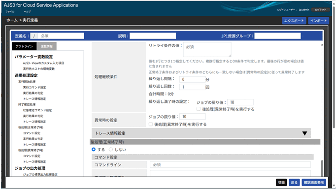Select トレース情報設定 under 後処理(正常終了時) in outline
The image size is (336, 189).
tap(34, 145)
